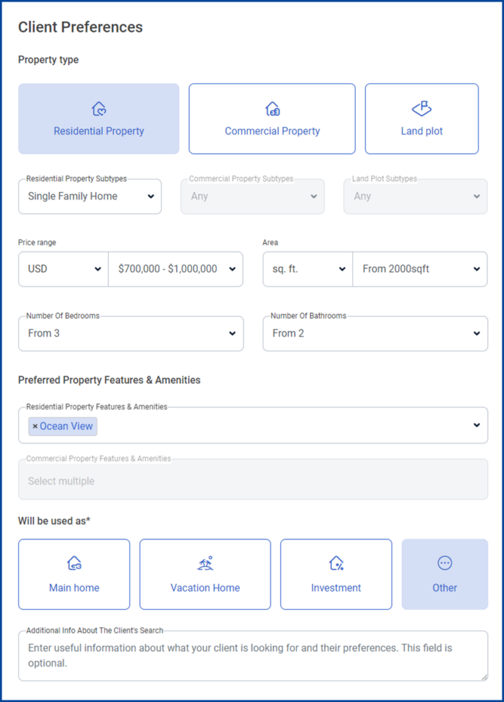Viewport: 504px width, 702px height.
Task: Click the Preferred Property Features & Amenities heading
Action: coord(109,380)
